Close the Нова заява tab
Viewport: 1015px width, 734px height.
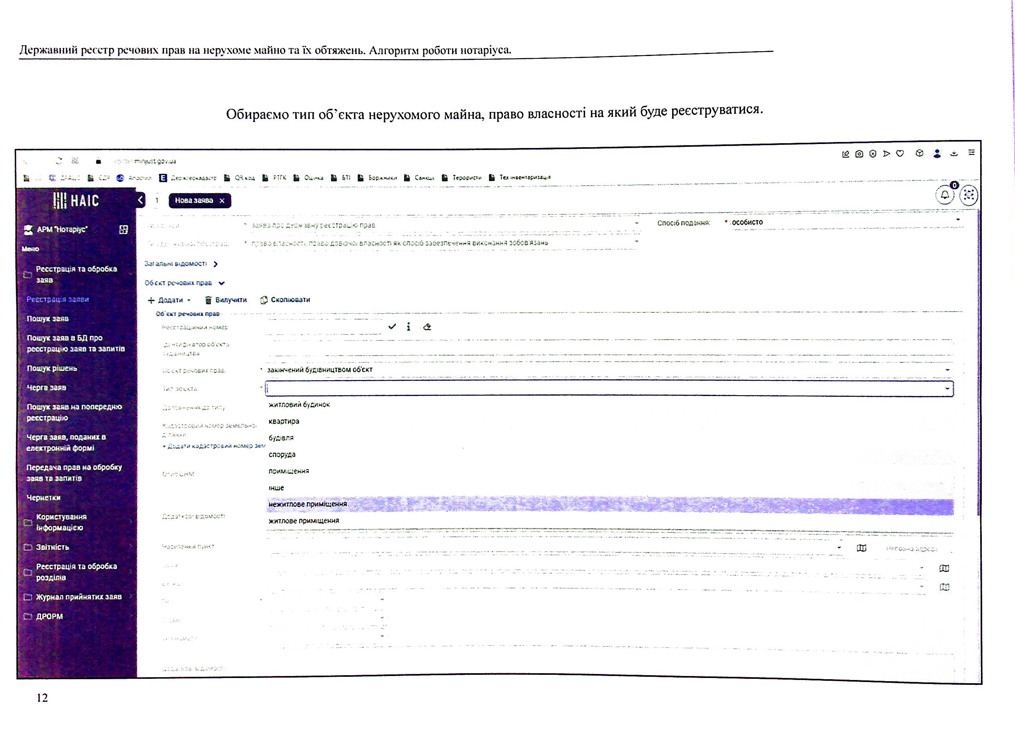pyautogui.click(x=222, y=201)
